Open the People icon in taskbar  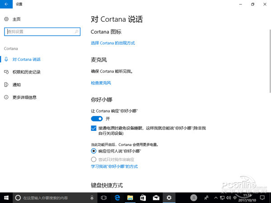206,198
